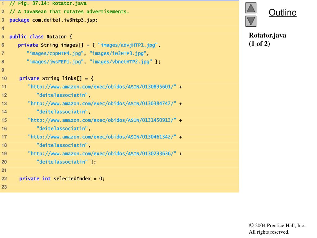Viewport: 317px width, 238px height.
Task: Click "deitelassociatin" on line 16
Action: pyautogui.click(x=62, y=129)
